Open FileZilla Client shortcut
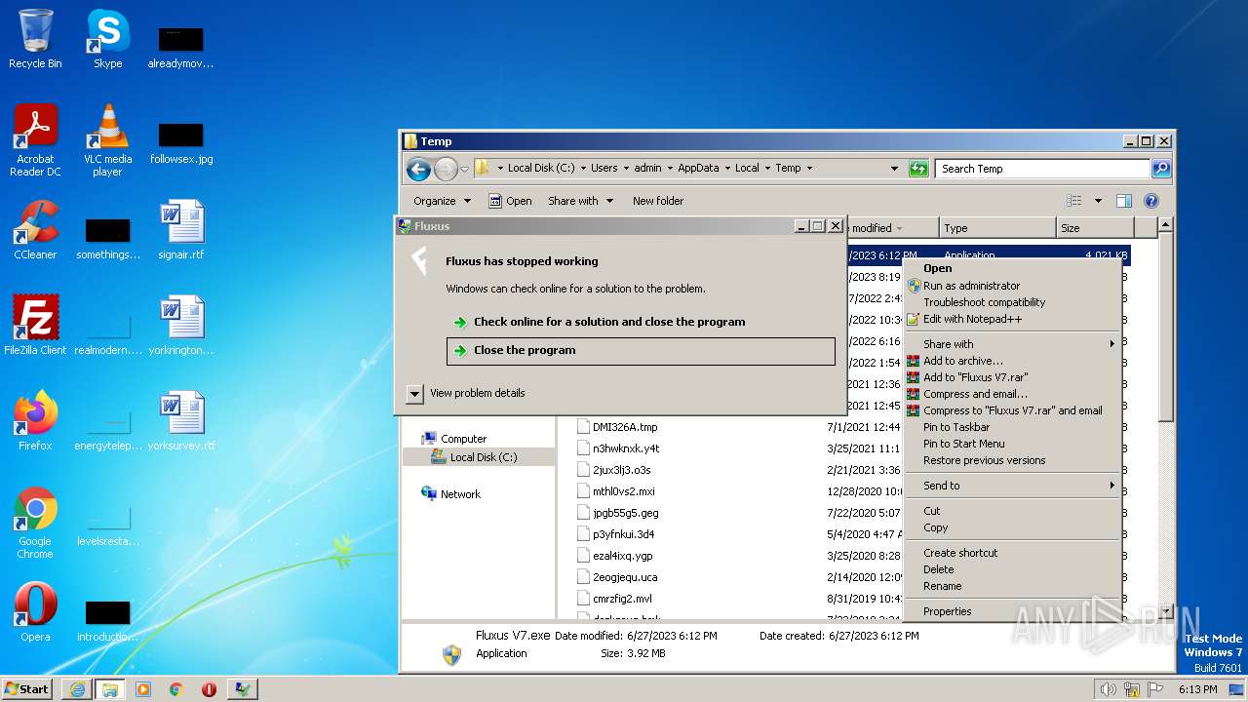 tap(35, 326)
